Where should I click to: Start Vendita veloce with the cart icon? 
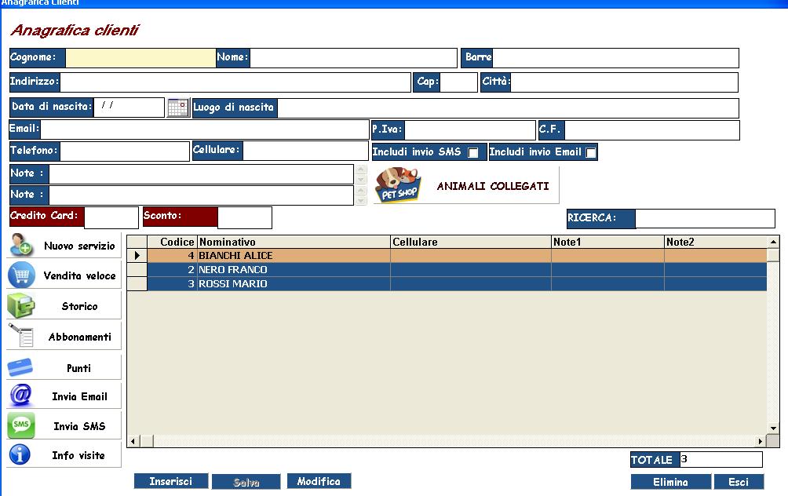click(x=22, y=275)
